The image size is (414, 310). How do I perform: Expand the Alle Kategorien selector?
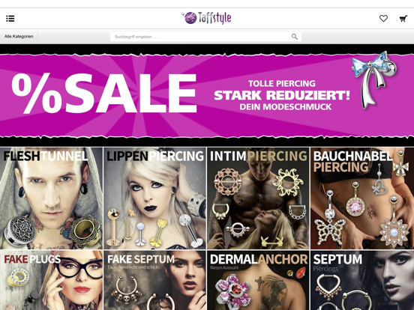pos(19,37)
